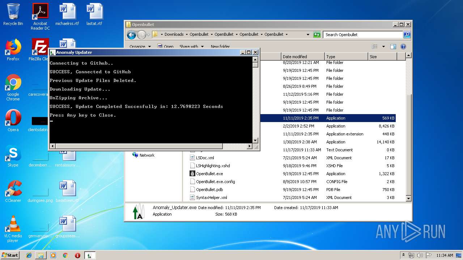Click the console's horizontal scroll left arrow
The image size is (463, 260).
(52, 146)
